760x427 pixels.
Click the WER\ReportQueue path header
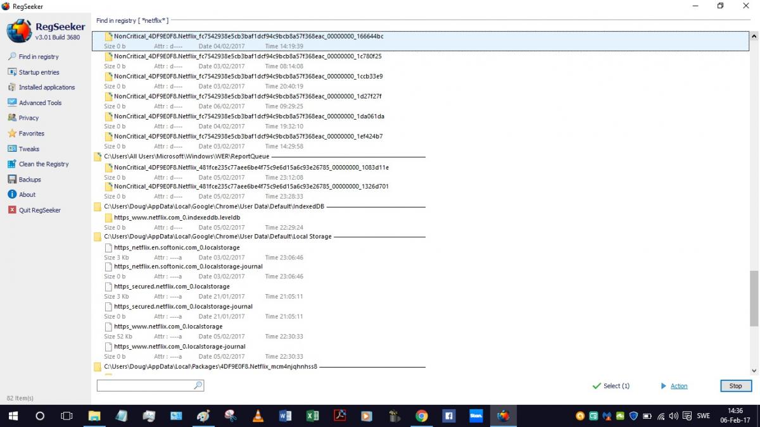186,156
